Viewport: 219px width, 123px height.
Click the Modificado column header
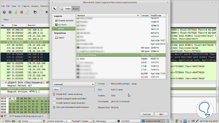coord(158,15)
